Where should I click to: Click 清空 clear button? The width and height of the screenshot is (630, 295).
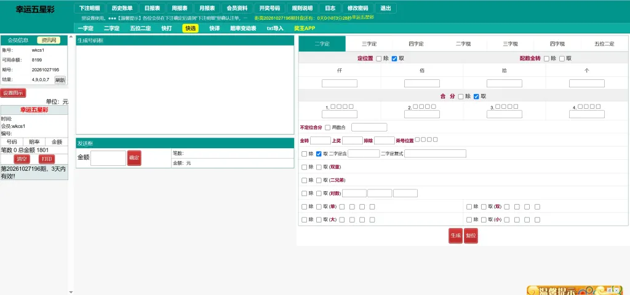(22, 159)
